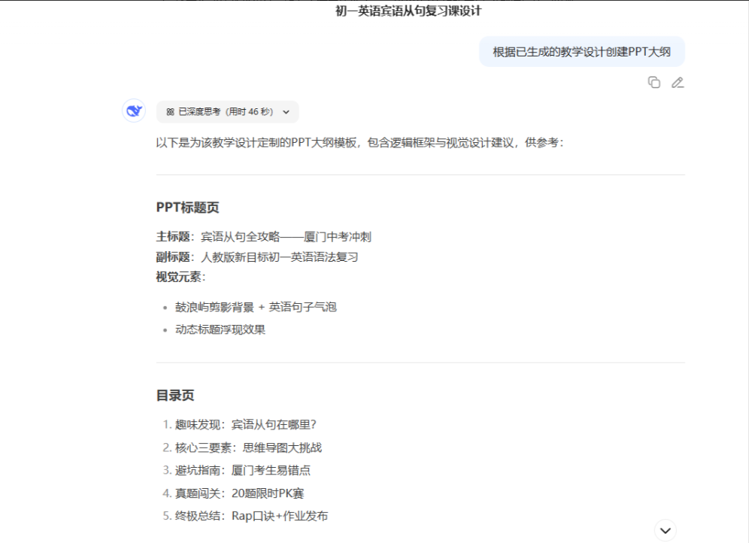The width and height of the screenshot is (749, 543).
Task: Copy the user's PPT大纲 message
Action: (x=654, y=83)
